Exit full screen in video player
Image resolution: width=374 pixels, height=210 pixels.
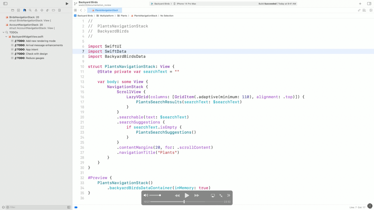pos(221,196)
